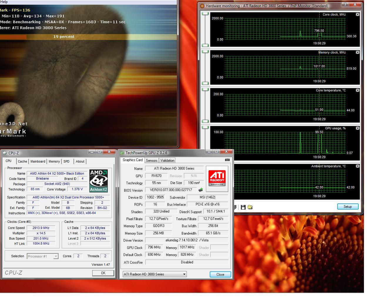Click the Driver Version field atiumdag 7.14.10.0612

[187, 240]
